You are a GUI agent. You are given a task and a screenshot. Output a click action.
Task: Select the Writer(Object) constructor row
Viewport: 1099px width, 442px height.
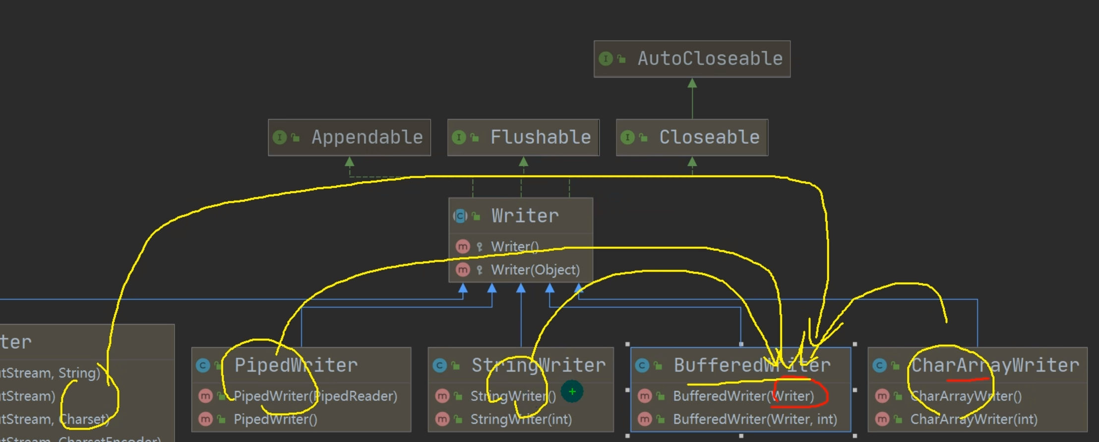(x=521, y=270)
